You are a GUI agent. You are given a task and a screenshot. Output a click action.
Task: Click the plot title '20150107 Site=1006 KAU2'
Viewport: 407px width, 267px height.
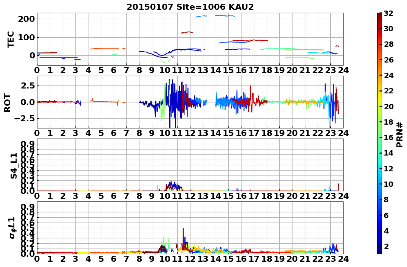pos(190,7)
